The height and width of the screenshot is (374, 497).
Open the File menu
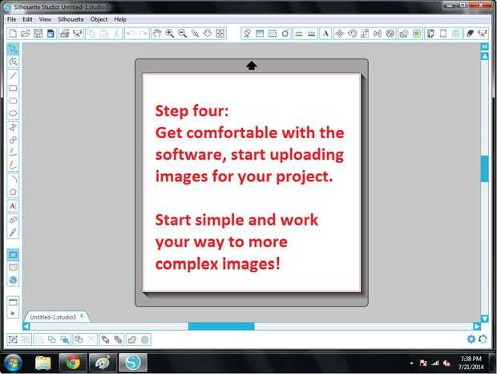tap(12, 19)
